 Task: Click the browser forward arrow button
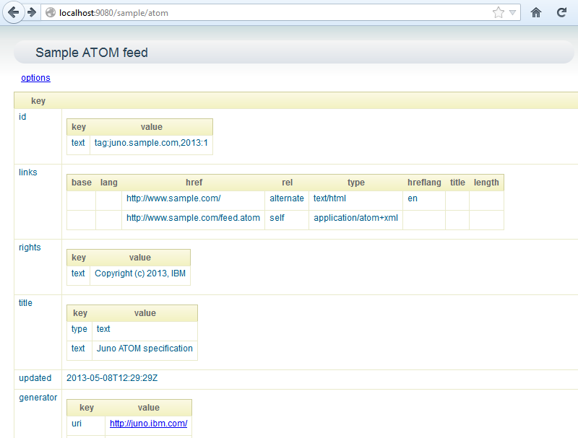point(32,12)
